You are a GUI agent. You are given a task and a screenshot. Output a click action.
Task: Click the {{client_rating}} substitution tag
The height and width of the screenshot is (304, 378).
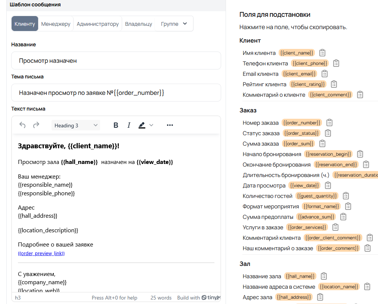pyautogui.click(x=308, y=84)
